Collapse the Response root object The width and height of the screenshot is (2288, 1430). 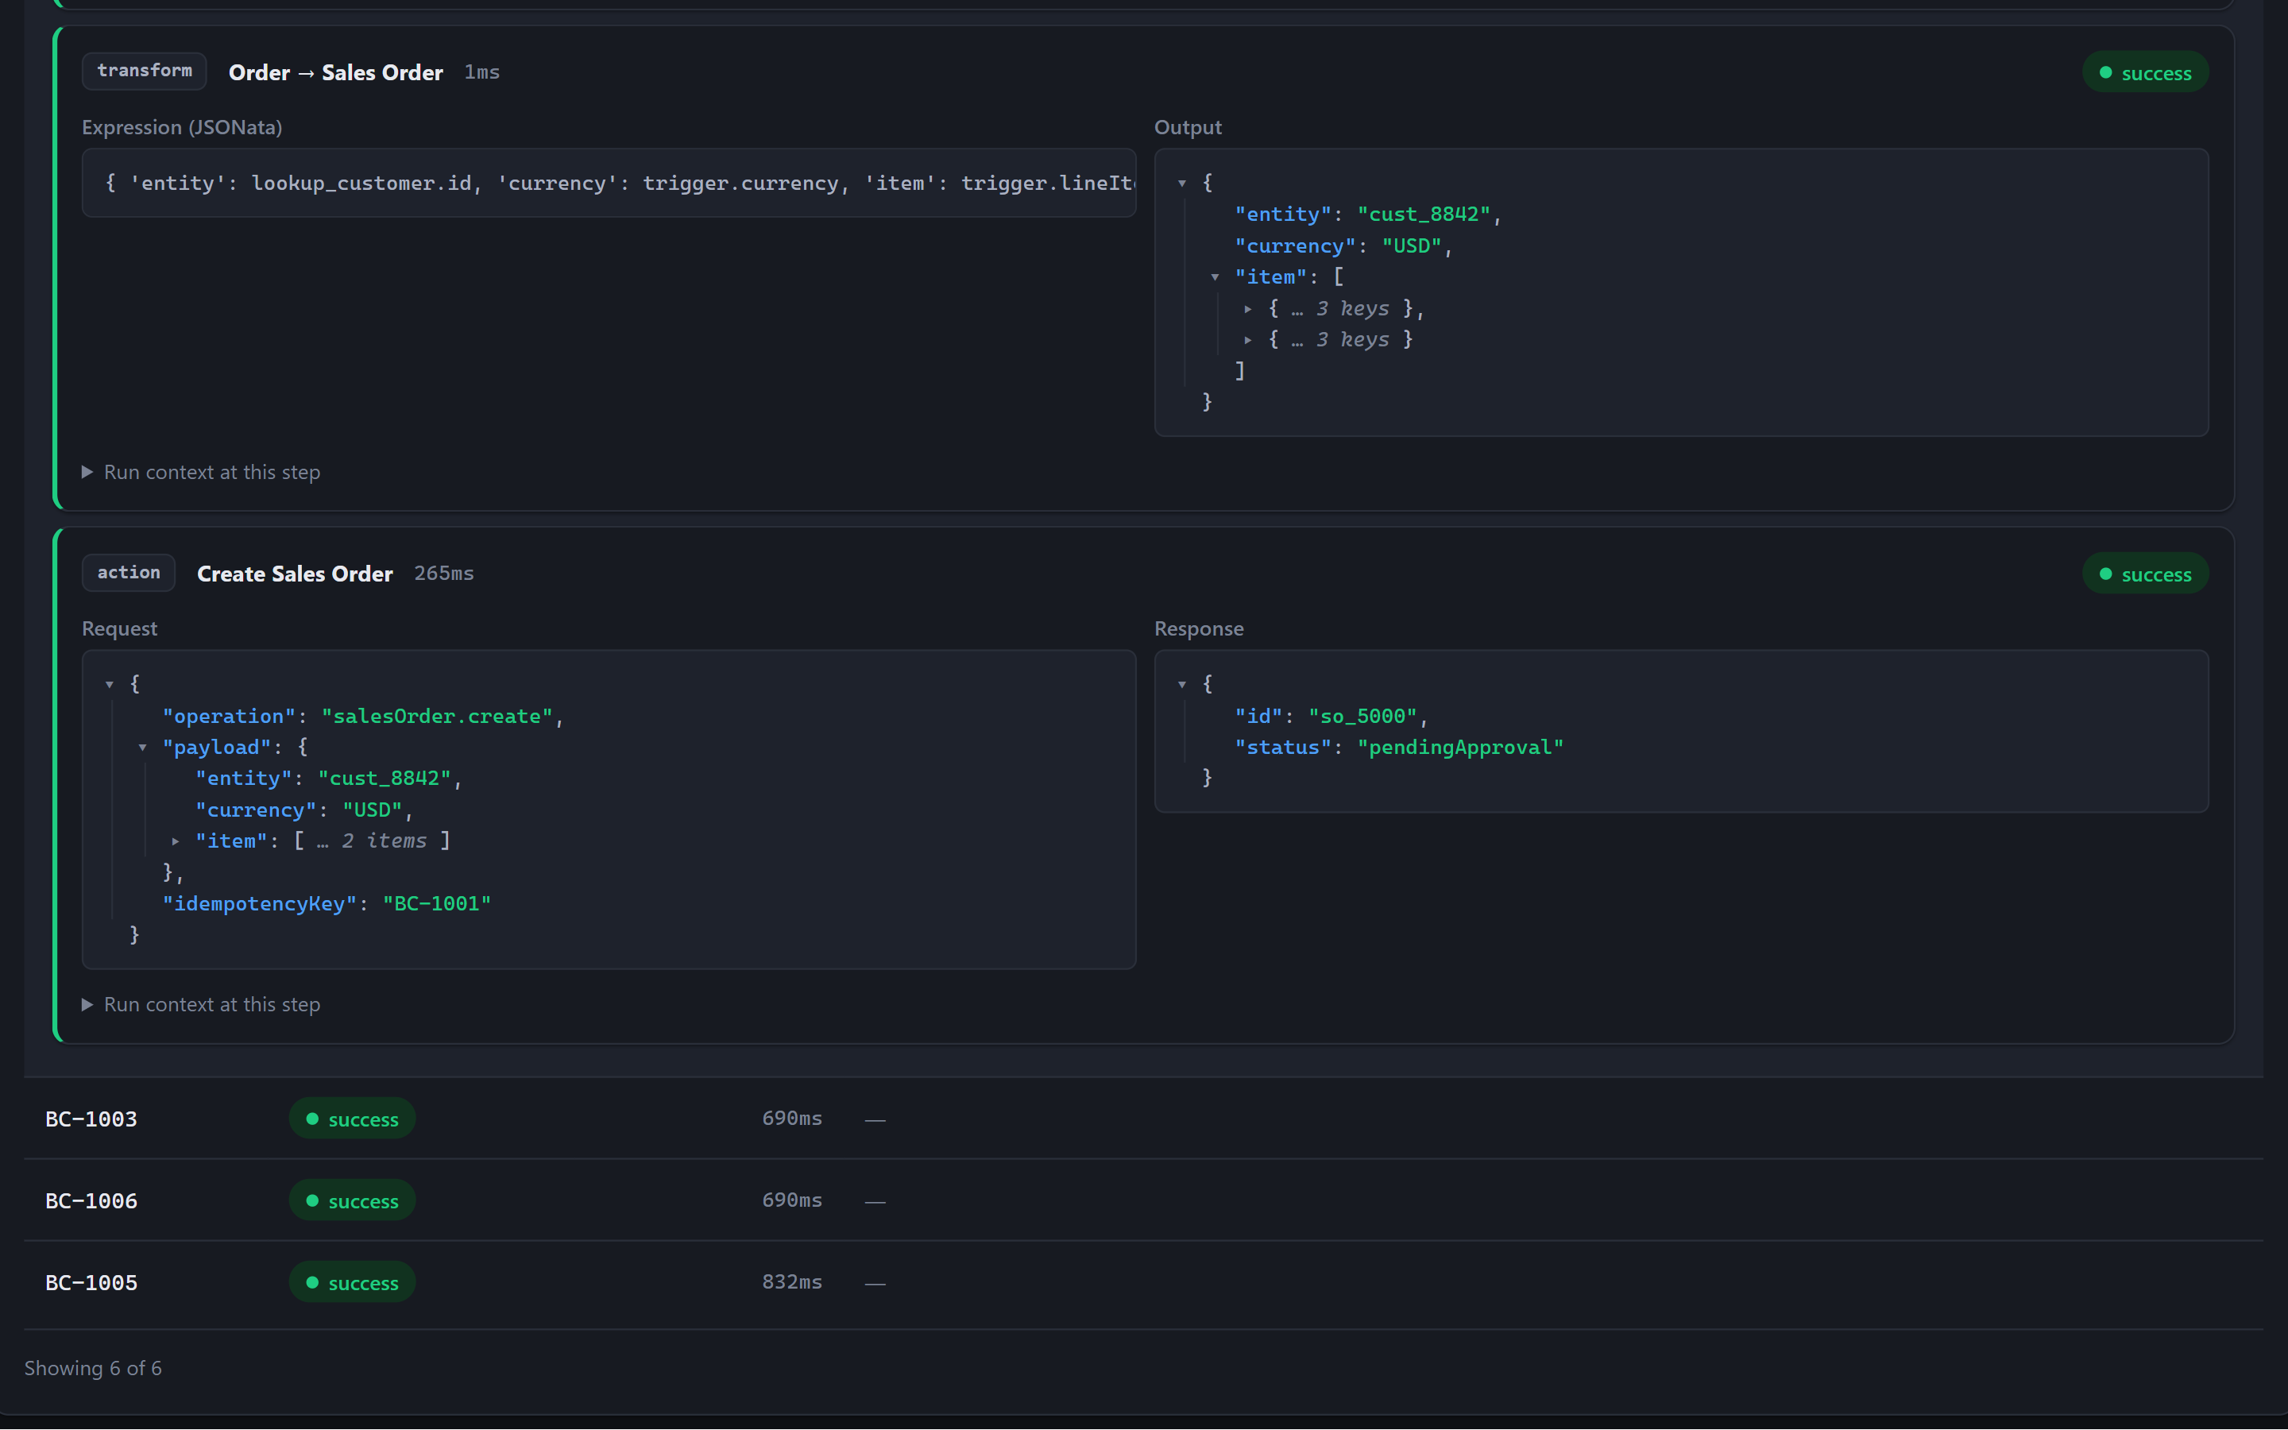pyautogui.click(x=1182, y=684)
